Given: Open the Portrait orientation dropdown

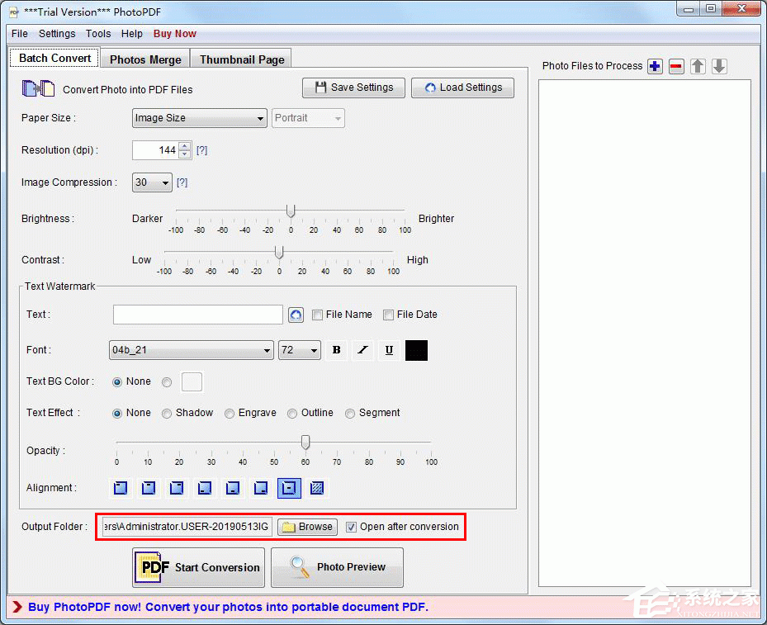Looking at the screenshot, I should (x=308, y=118).
